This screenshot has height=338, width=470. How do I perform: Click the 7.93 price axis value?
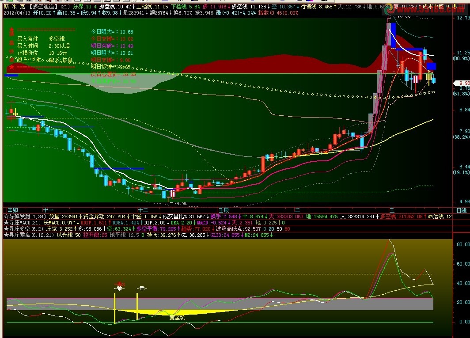(465, 131)
